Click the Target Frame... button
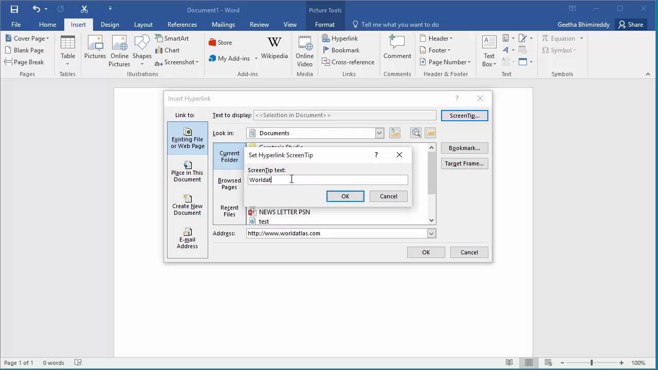The image size is (658, 370). click(464, 163)
